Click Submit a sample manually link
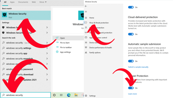 click(138, 67)
